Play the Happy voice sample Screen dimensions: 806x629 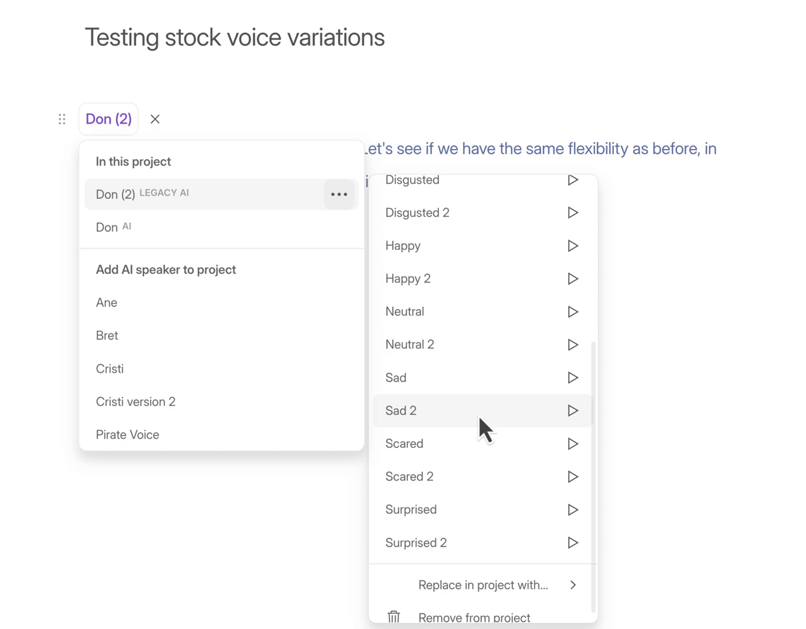[x=573, y=246]
